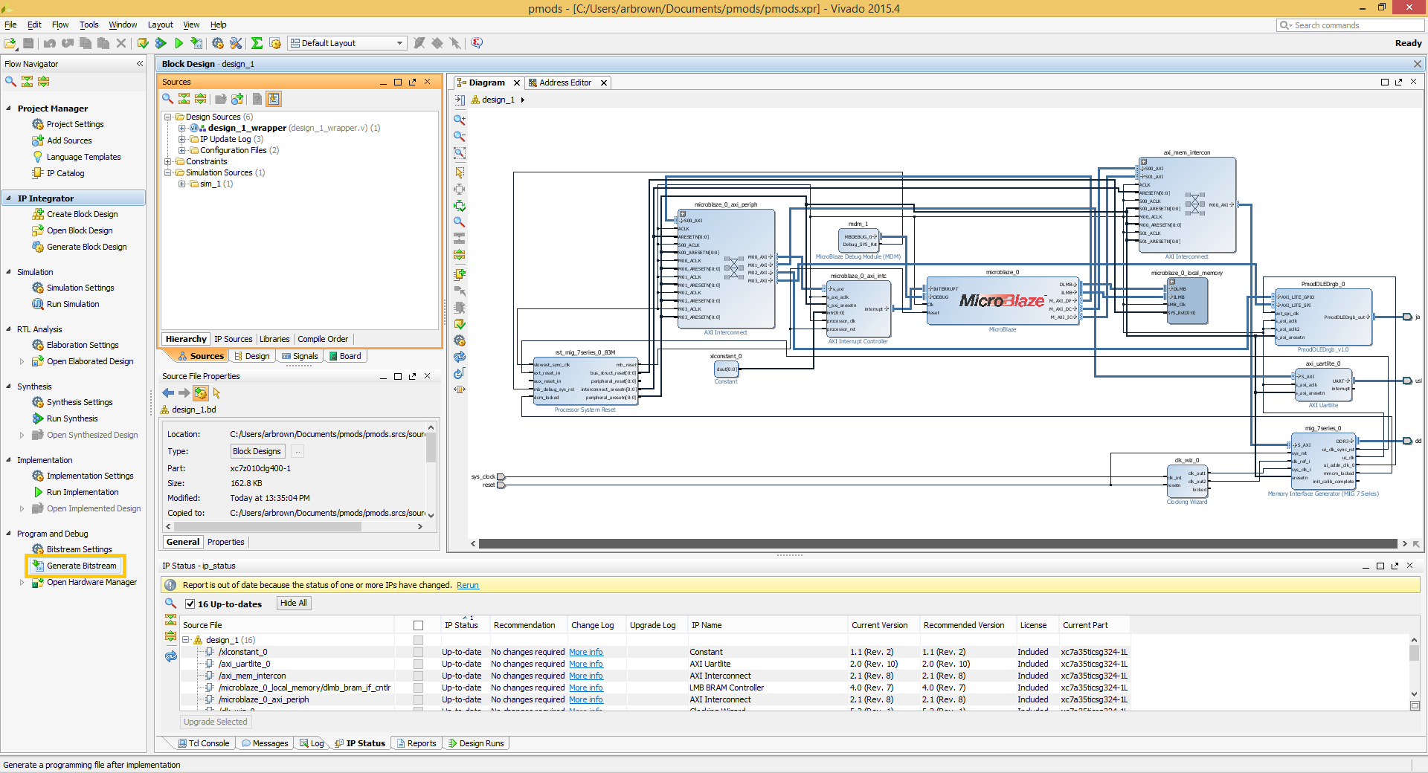Image resolution: width=1428 pixels, height=773 pixels.
Task: Expand the design_1_wrapper tree node
Action: (181, 128)
